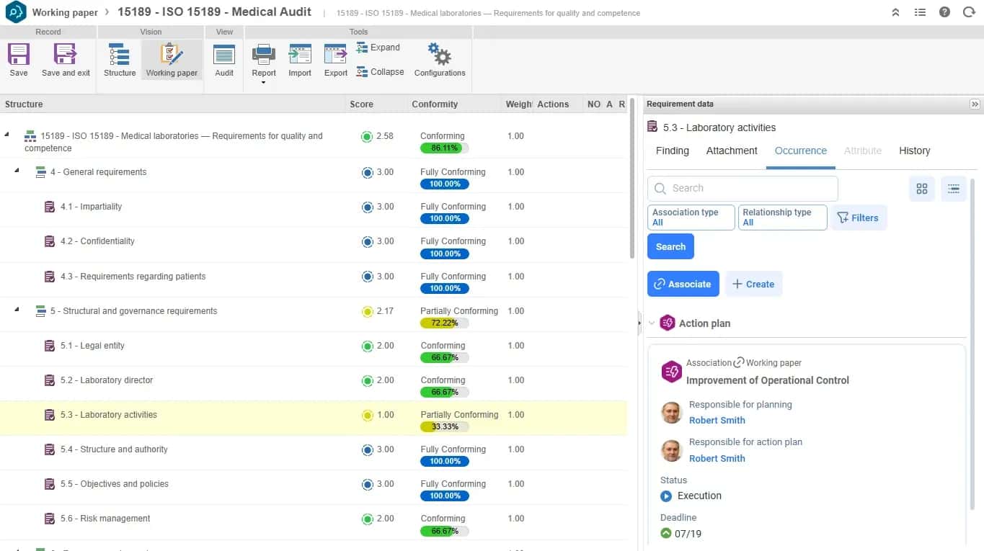The image size is (984, 551).
Task: Click the Execution status play icon
Action: 666,496
